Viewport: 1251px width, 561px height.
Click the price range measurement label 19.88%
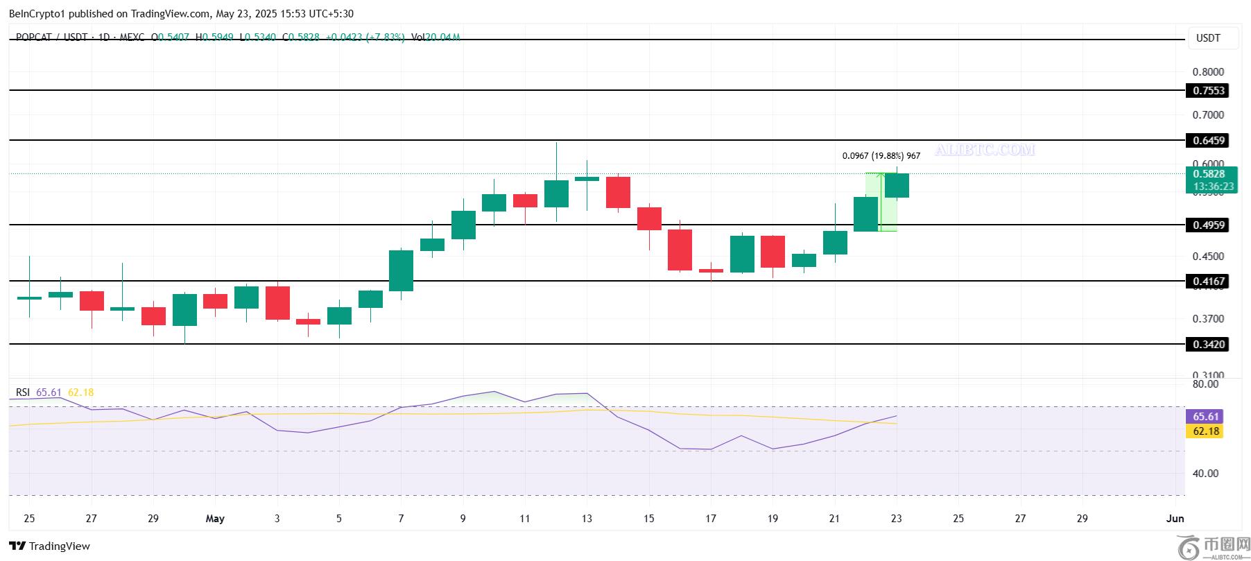881,156
